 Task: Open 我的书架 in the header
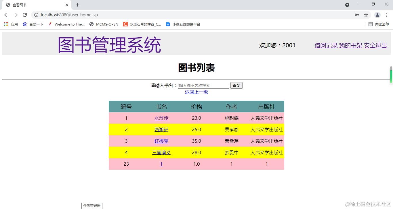pos(350,45)
